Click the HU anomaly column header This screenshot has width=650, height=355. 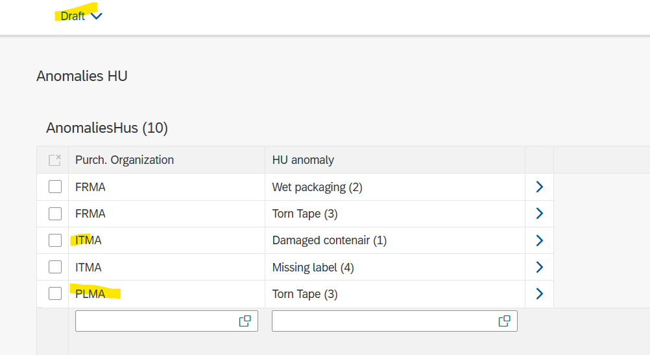pyautogui.click(x=303, y=160)
